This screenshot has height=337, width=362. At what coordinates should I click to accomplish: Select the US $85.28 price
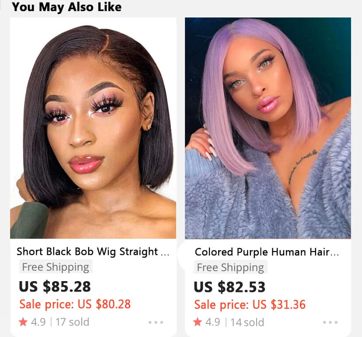coord(55,286)
